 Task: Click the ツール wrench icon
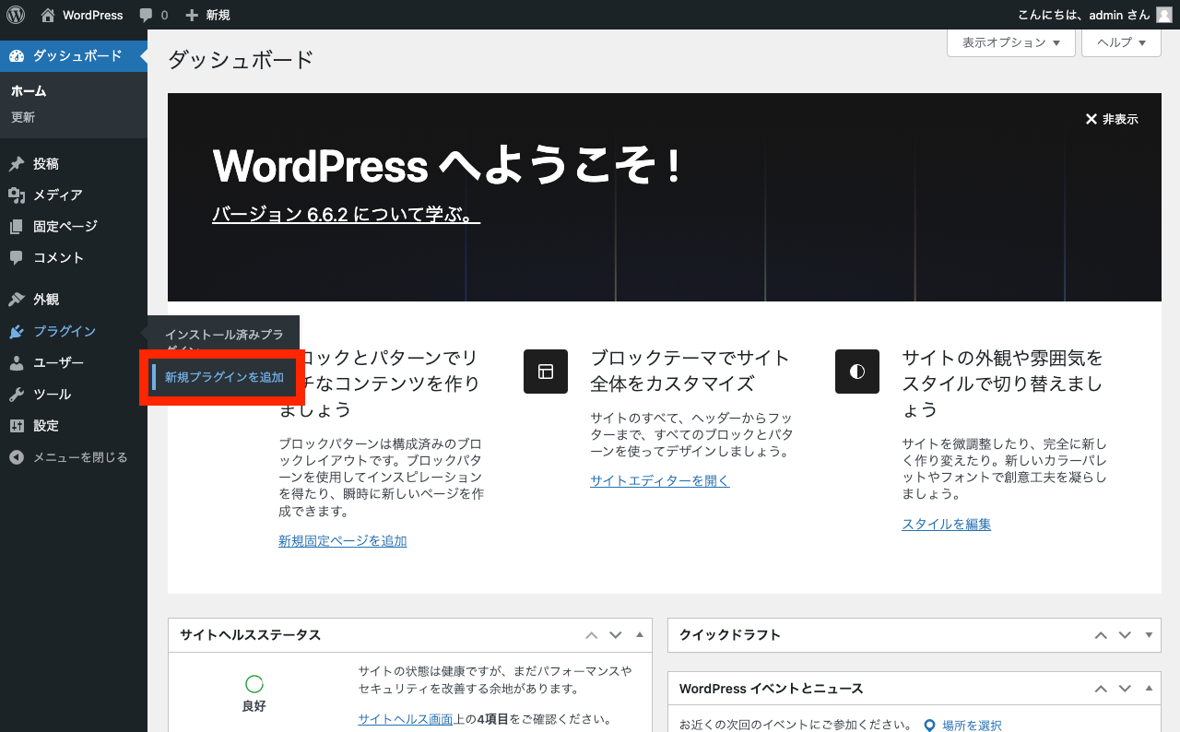point(17,395)
